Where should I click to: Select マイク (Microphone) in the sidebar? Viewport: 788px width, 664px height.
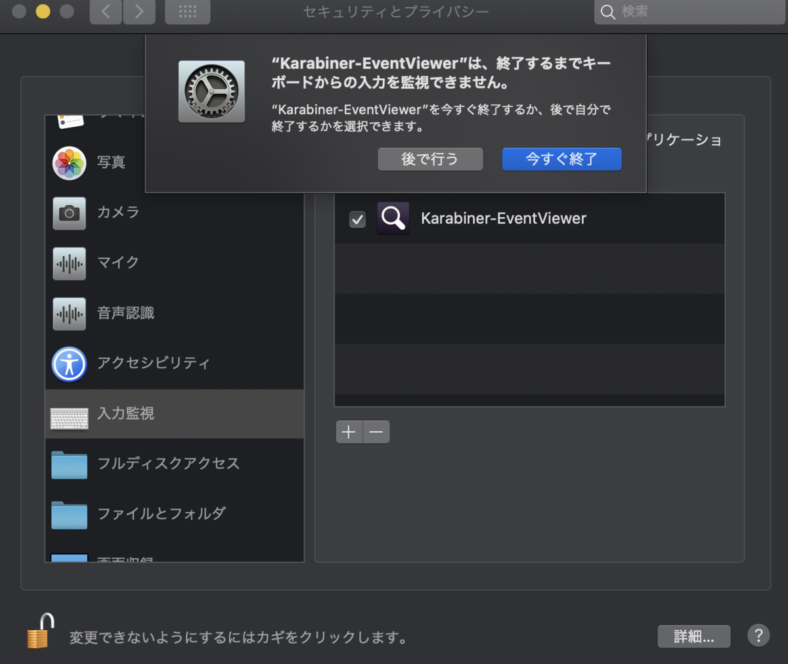175,263
